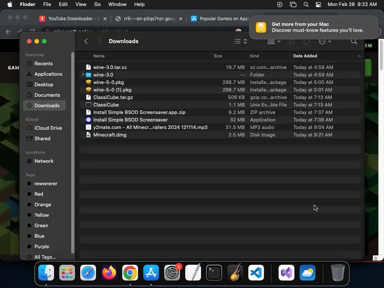Viewport: 384px width, 288px height.
Task: Open the More actions ellipsis dropdown
Action: (325, 41)
